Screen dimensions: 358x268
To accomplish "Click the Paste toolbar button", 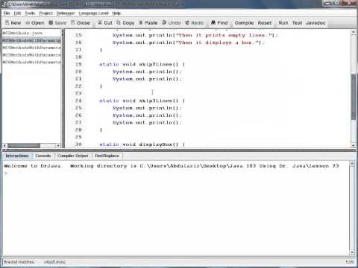I will click(x=148, y=23).
